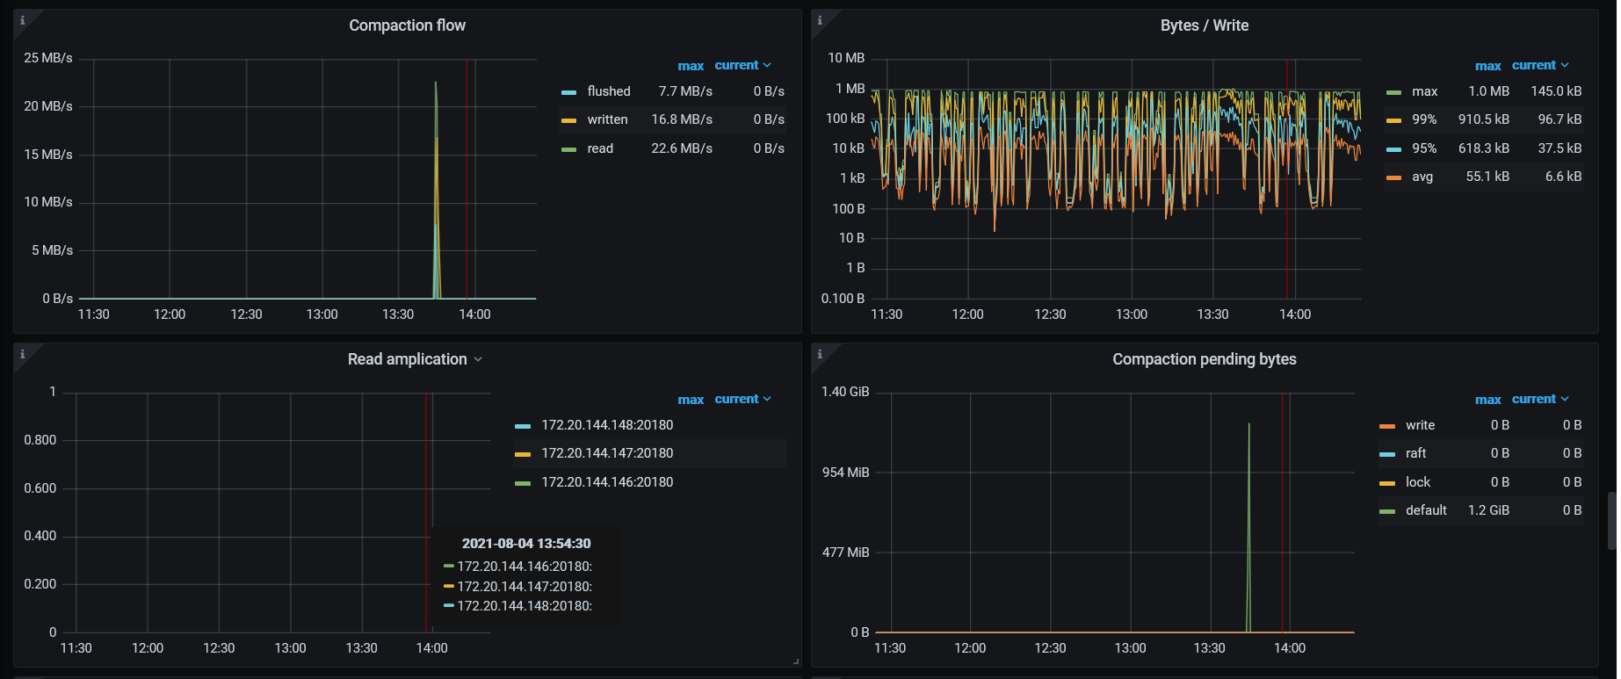Click the default series color swatch
1621x679 pixels.
point(1387,511)
